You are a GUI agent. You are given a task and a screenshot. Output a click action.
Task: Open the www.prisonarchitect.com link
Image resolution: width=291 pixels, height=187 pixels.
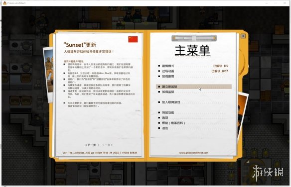pos(193,153)
